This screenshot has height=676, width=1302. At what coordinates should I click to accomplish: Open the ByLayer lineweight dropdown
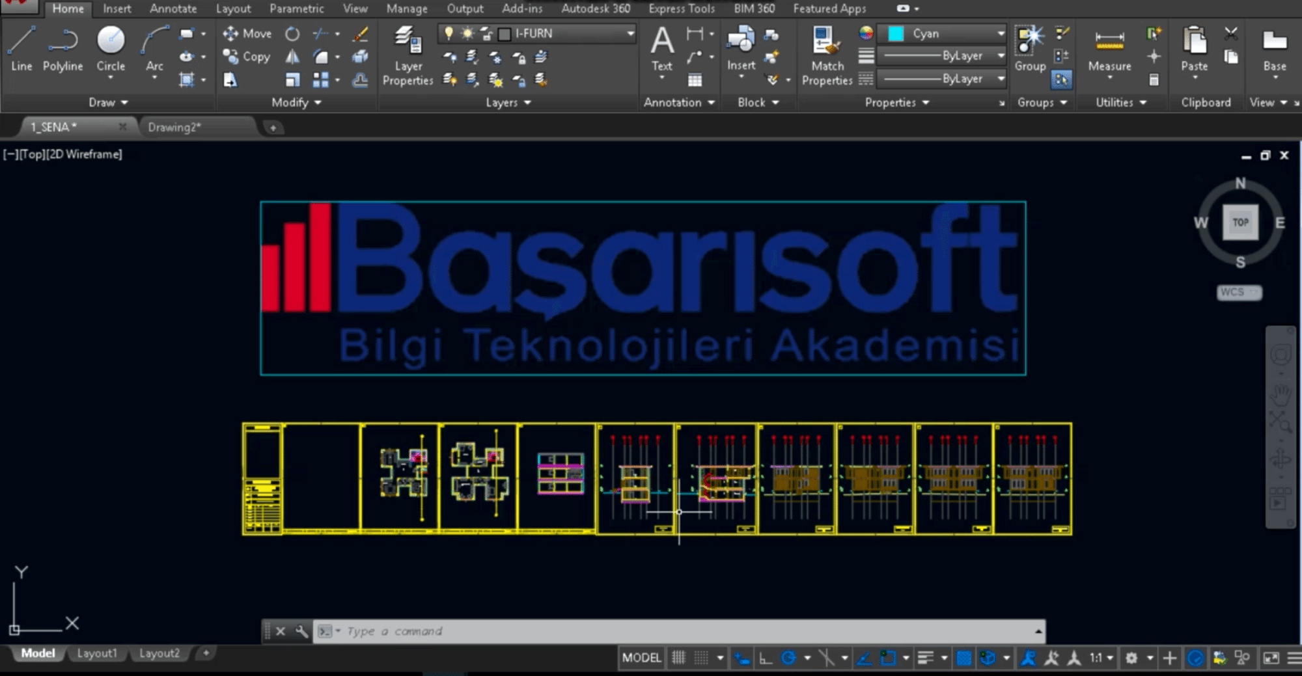(1001, 56)
